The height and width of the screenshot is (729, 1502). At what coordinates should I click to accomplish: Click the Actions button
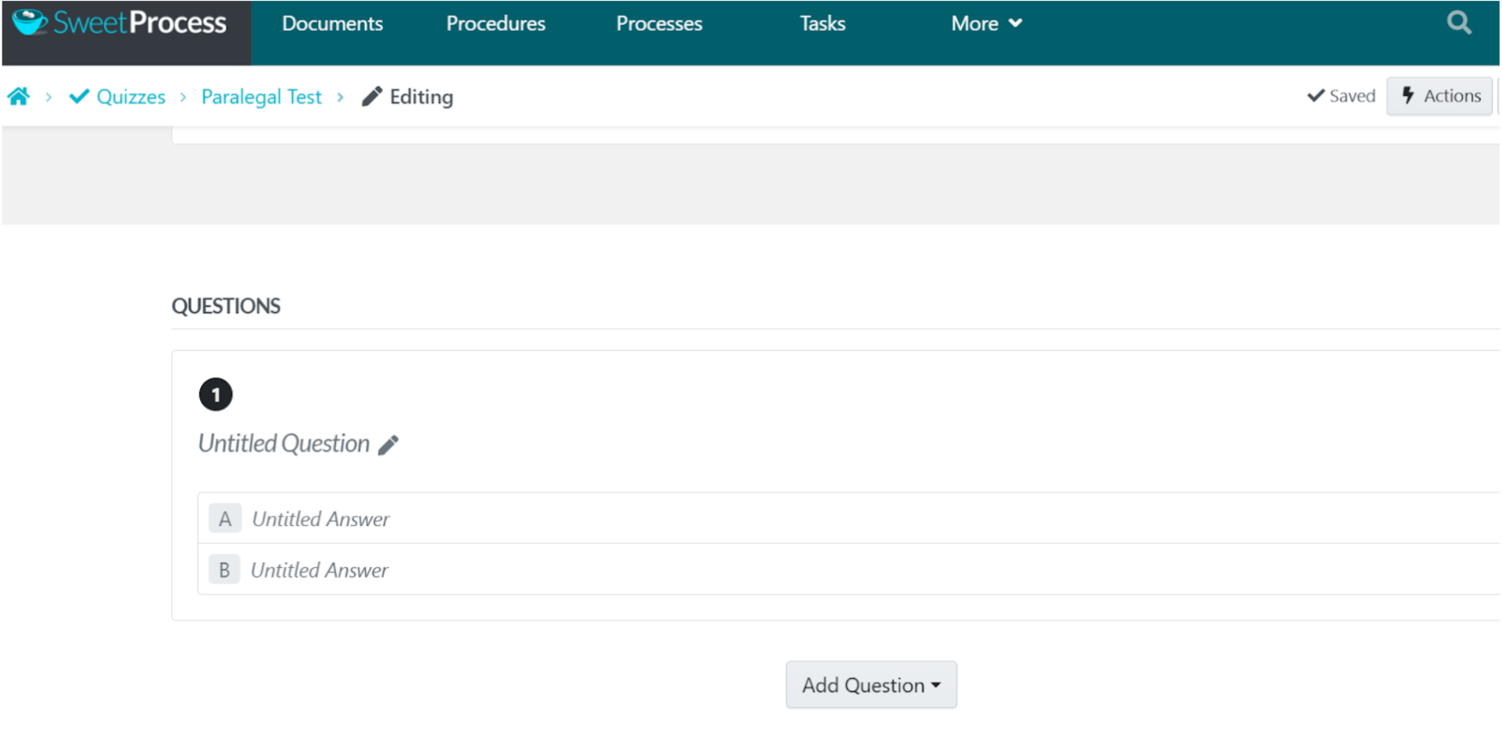(1439, 96)
